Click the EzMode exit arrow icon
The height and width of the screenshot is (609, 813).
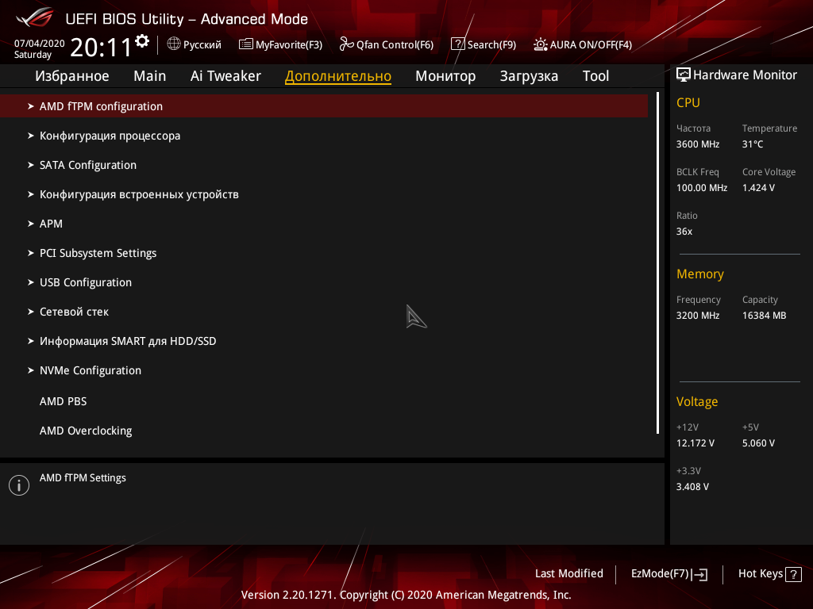point(700,574)
